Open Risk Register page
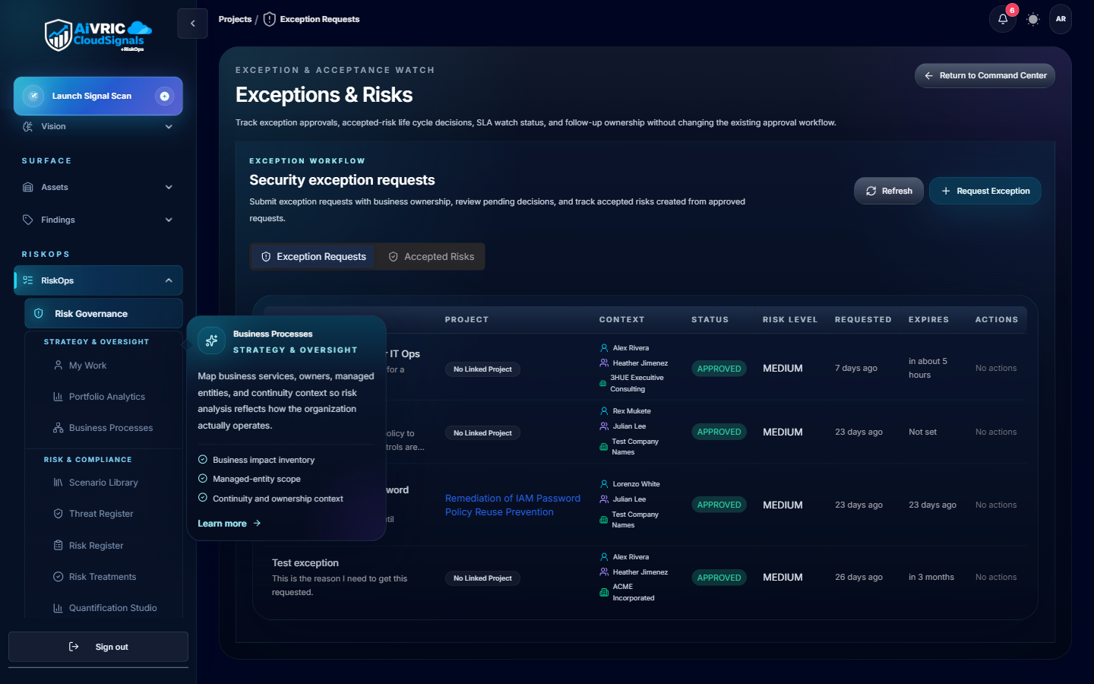The height and width of the screenshot is (684, 1094). pos(96,546)
